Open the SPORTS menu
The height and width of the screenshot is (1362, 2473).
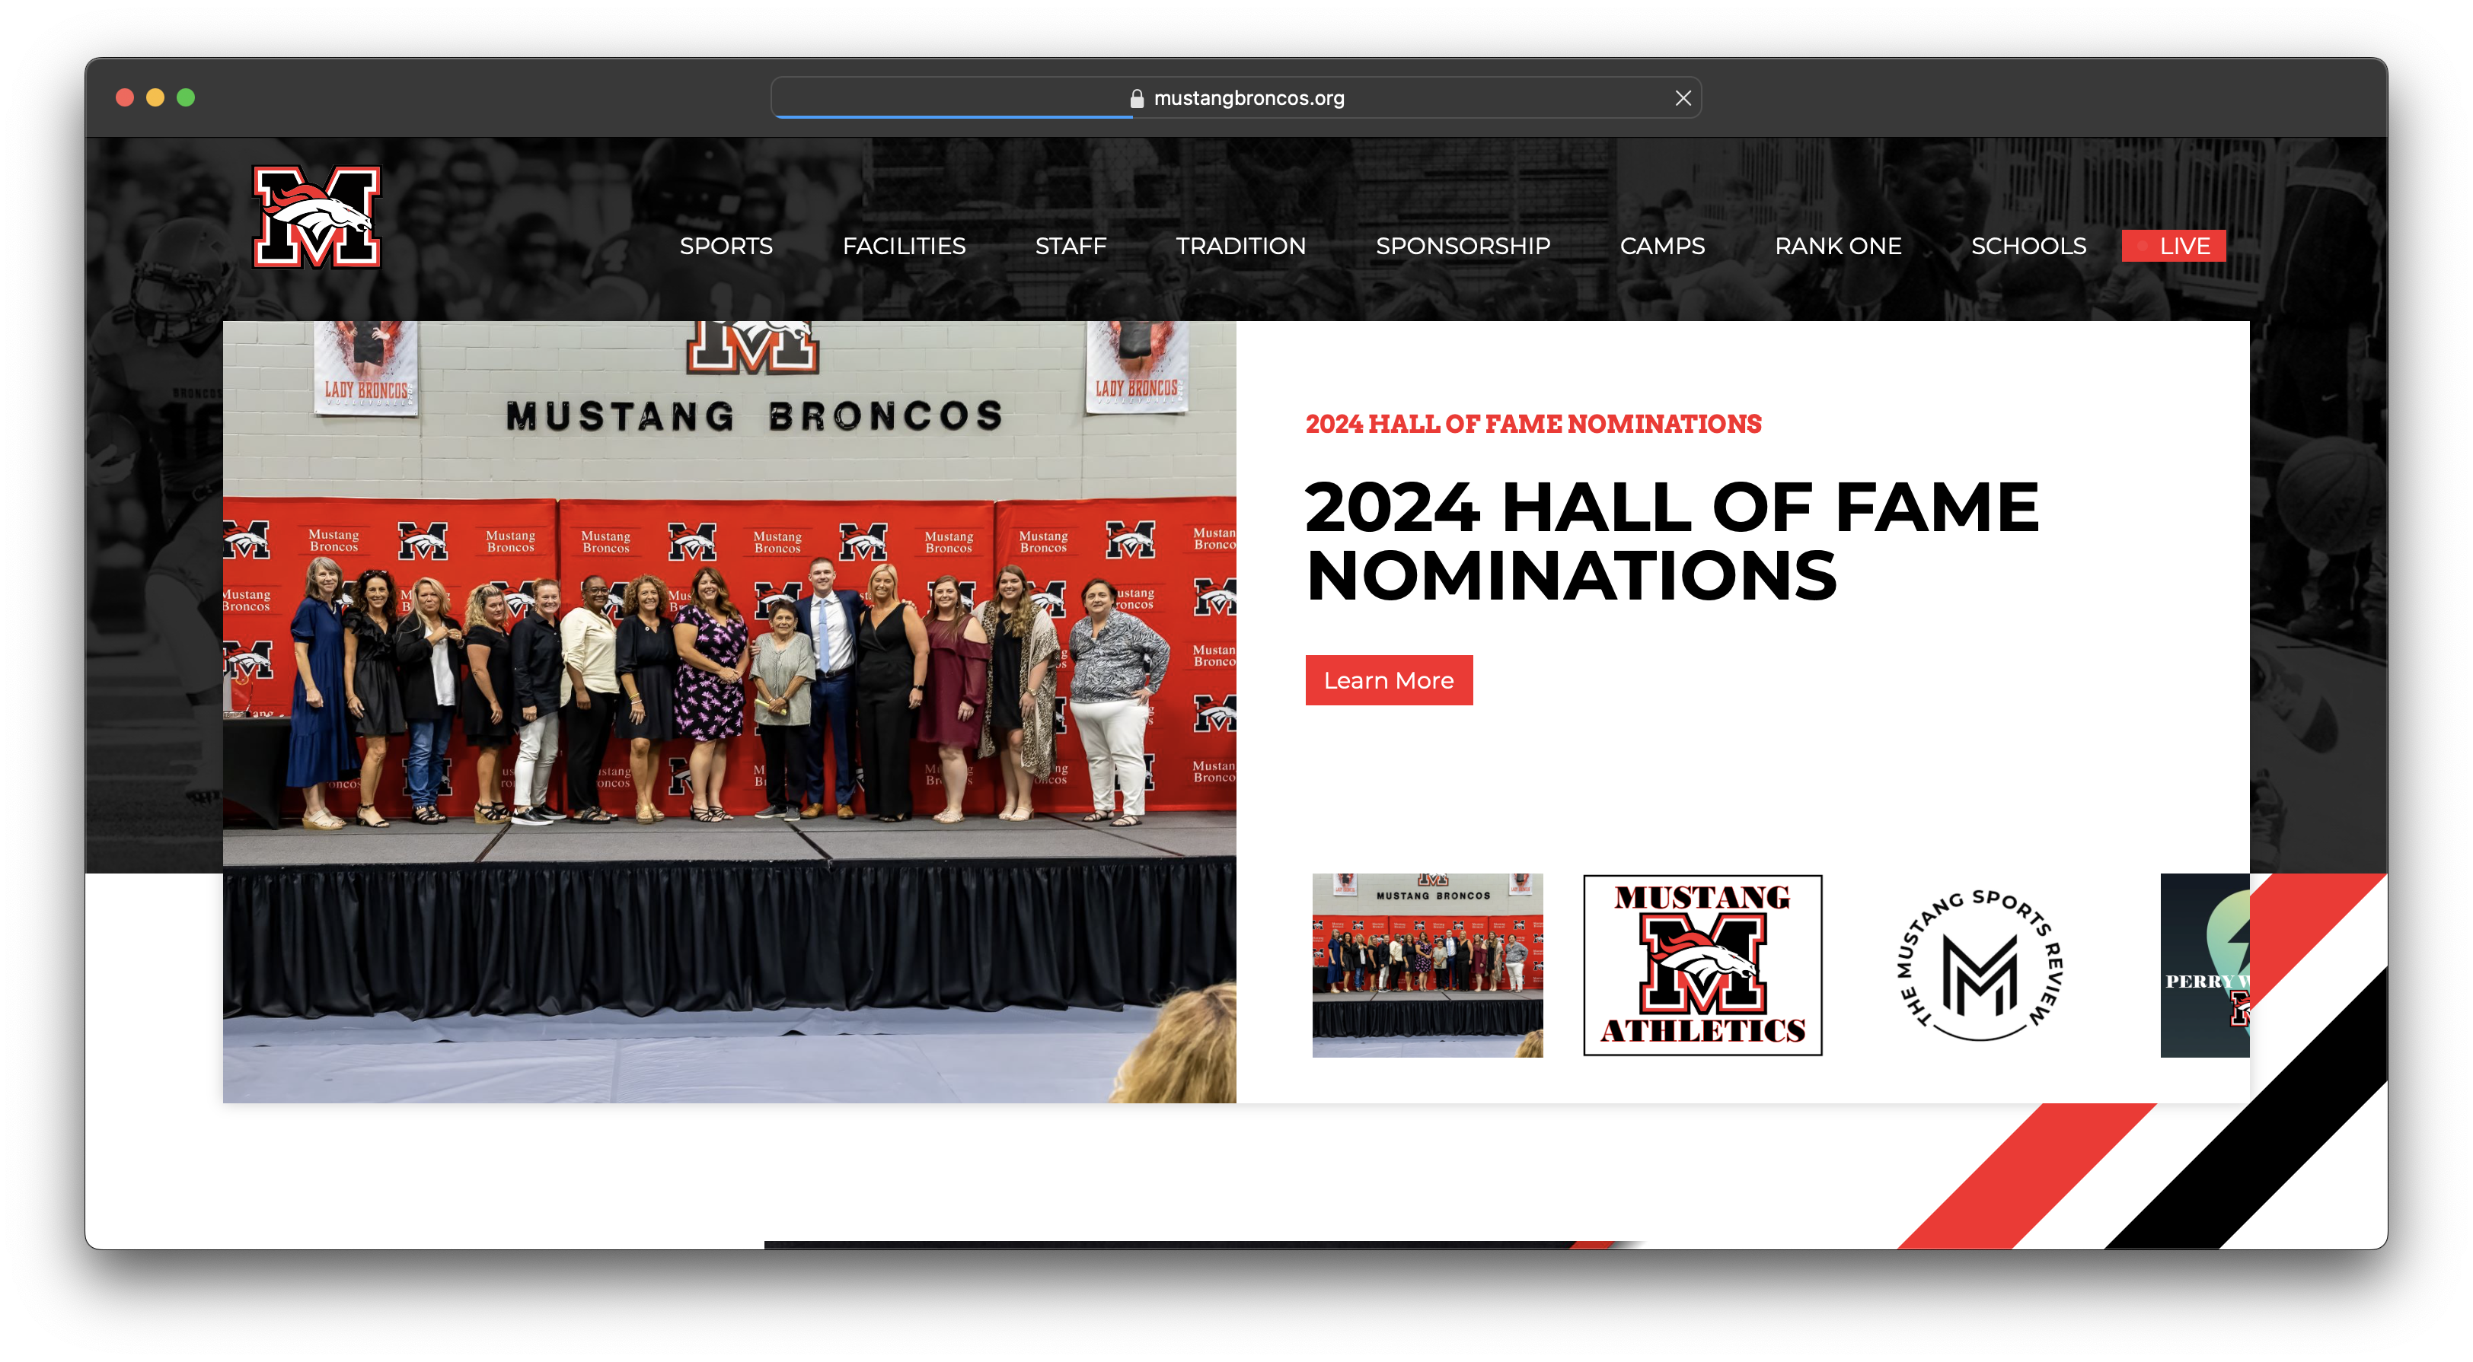[726, 246]
